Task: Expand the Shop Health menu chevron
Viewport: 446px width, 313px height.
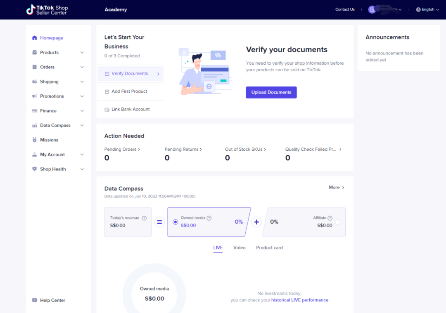Action: (82, 169)
